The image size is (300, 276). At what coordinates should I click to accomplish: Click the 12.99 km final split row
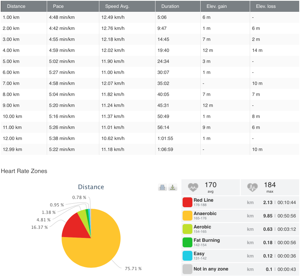[150, 149]
